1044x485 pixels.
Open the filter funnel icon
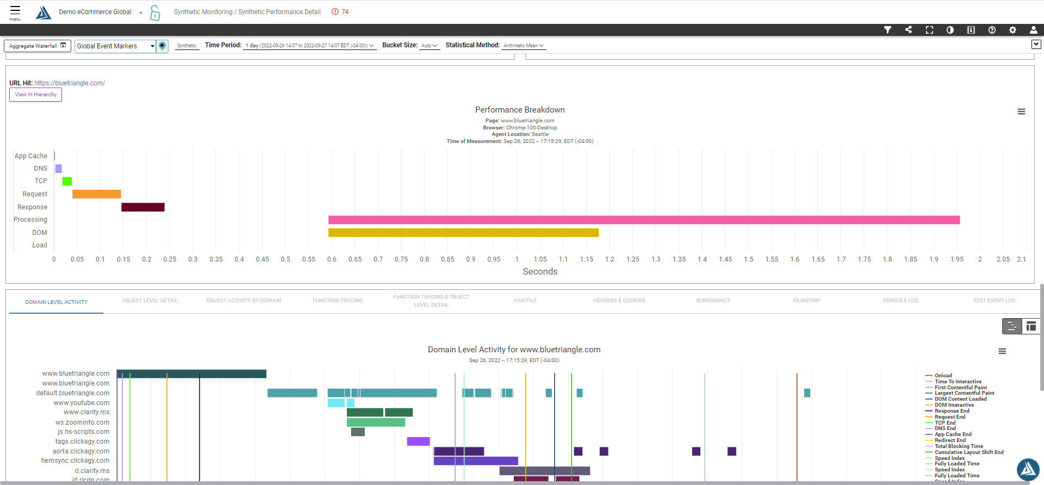click(887, 30)
